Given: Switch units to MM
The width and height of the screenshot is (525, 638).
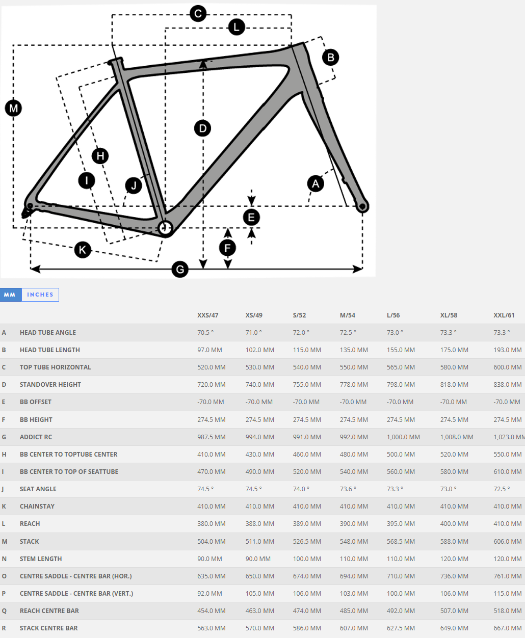Looking at the screenshot, I should [x=10, y=295].
